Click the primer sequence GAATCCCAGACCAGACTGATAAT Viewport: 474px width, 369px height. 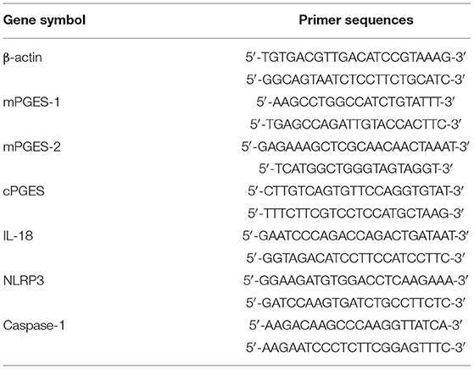[355, 235]
